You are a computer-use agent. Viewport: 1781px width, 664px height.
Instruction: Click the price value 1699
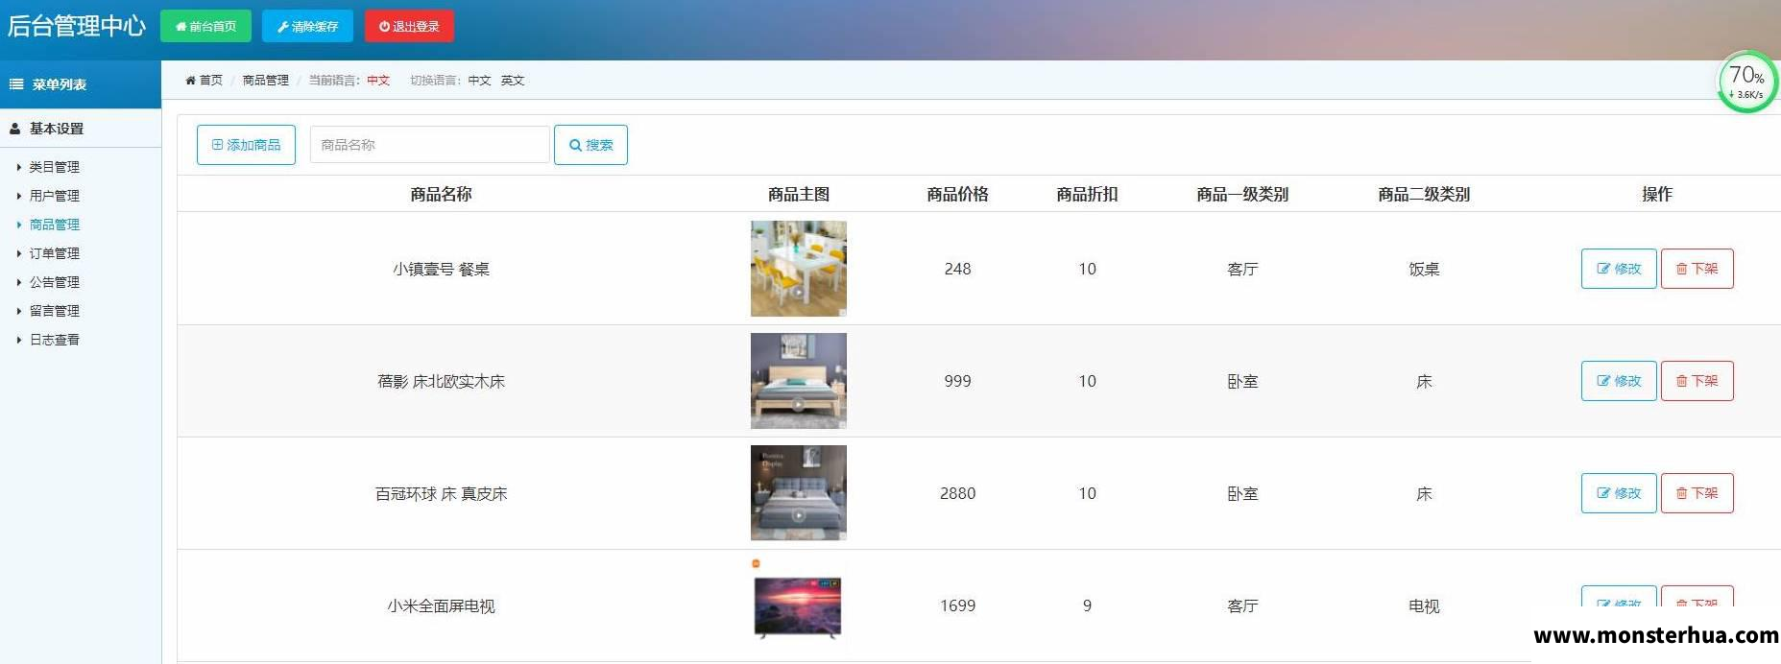pyautogui.click(x=957, y=606)
